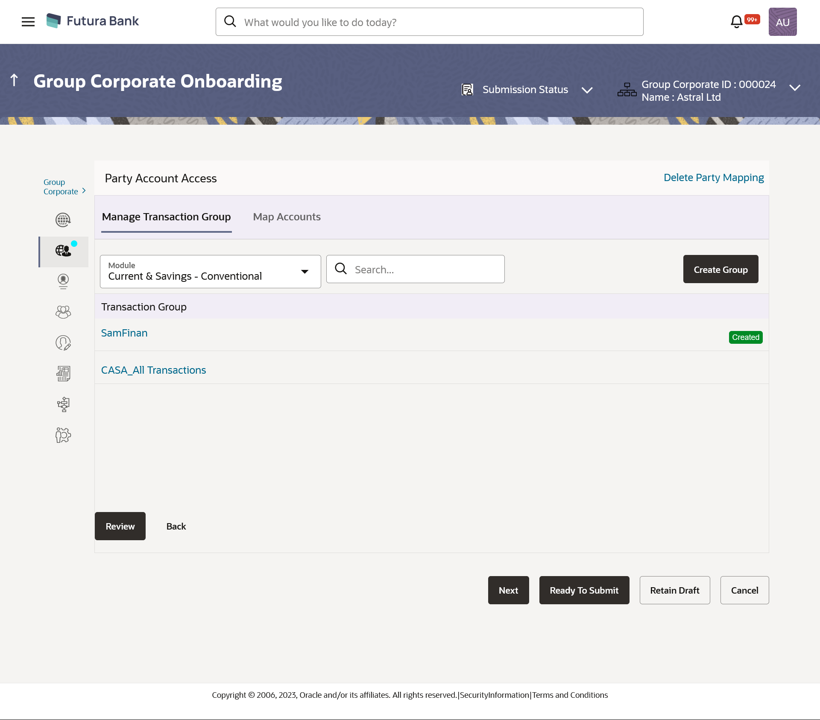Select the Manage Transaction Group tab
Screen dimensions: 820x720
click(x=166, y=217)
